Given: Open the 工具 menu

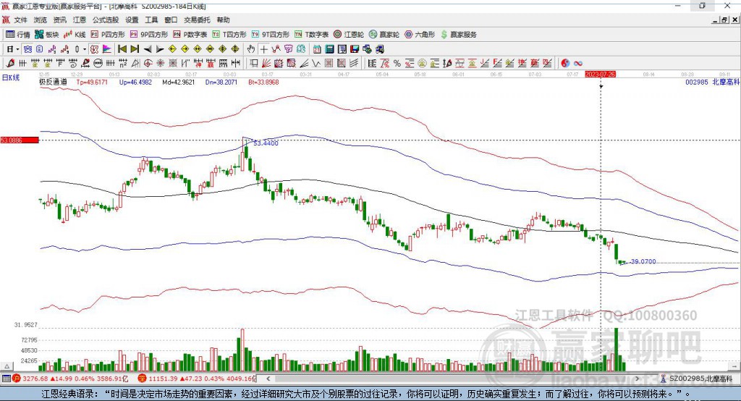Looking at the screenshot, I should (151, 20).
